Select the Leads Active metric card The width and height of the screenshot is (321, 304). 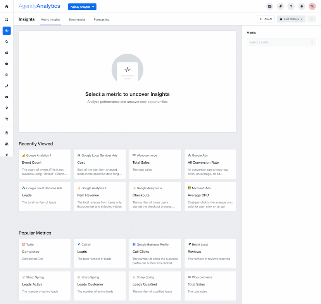click(45, 286)
